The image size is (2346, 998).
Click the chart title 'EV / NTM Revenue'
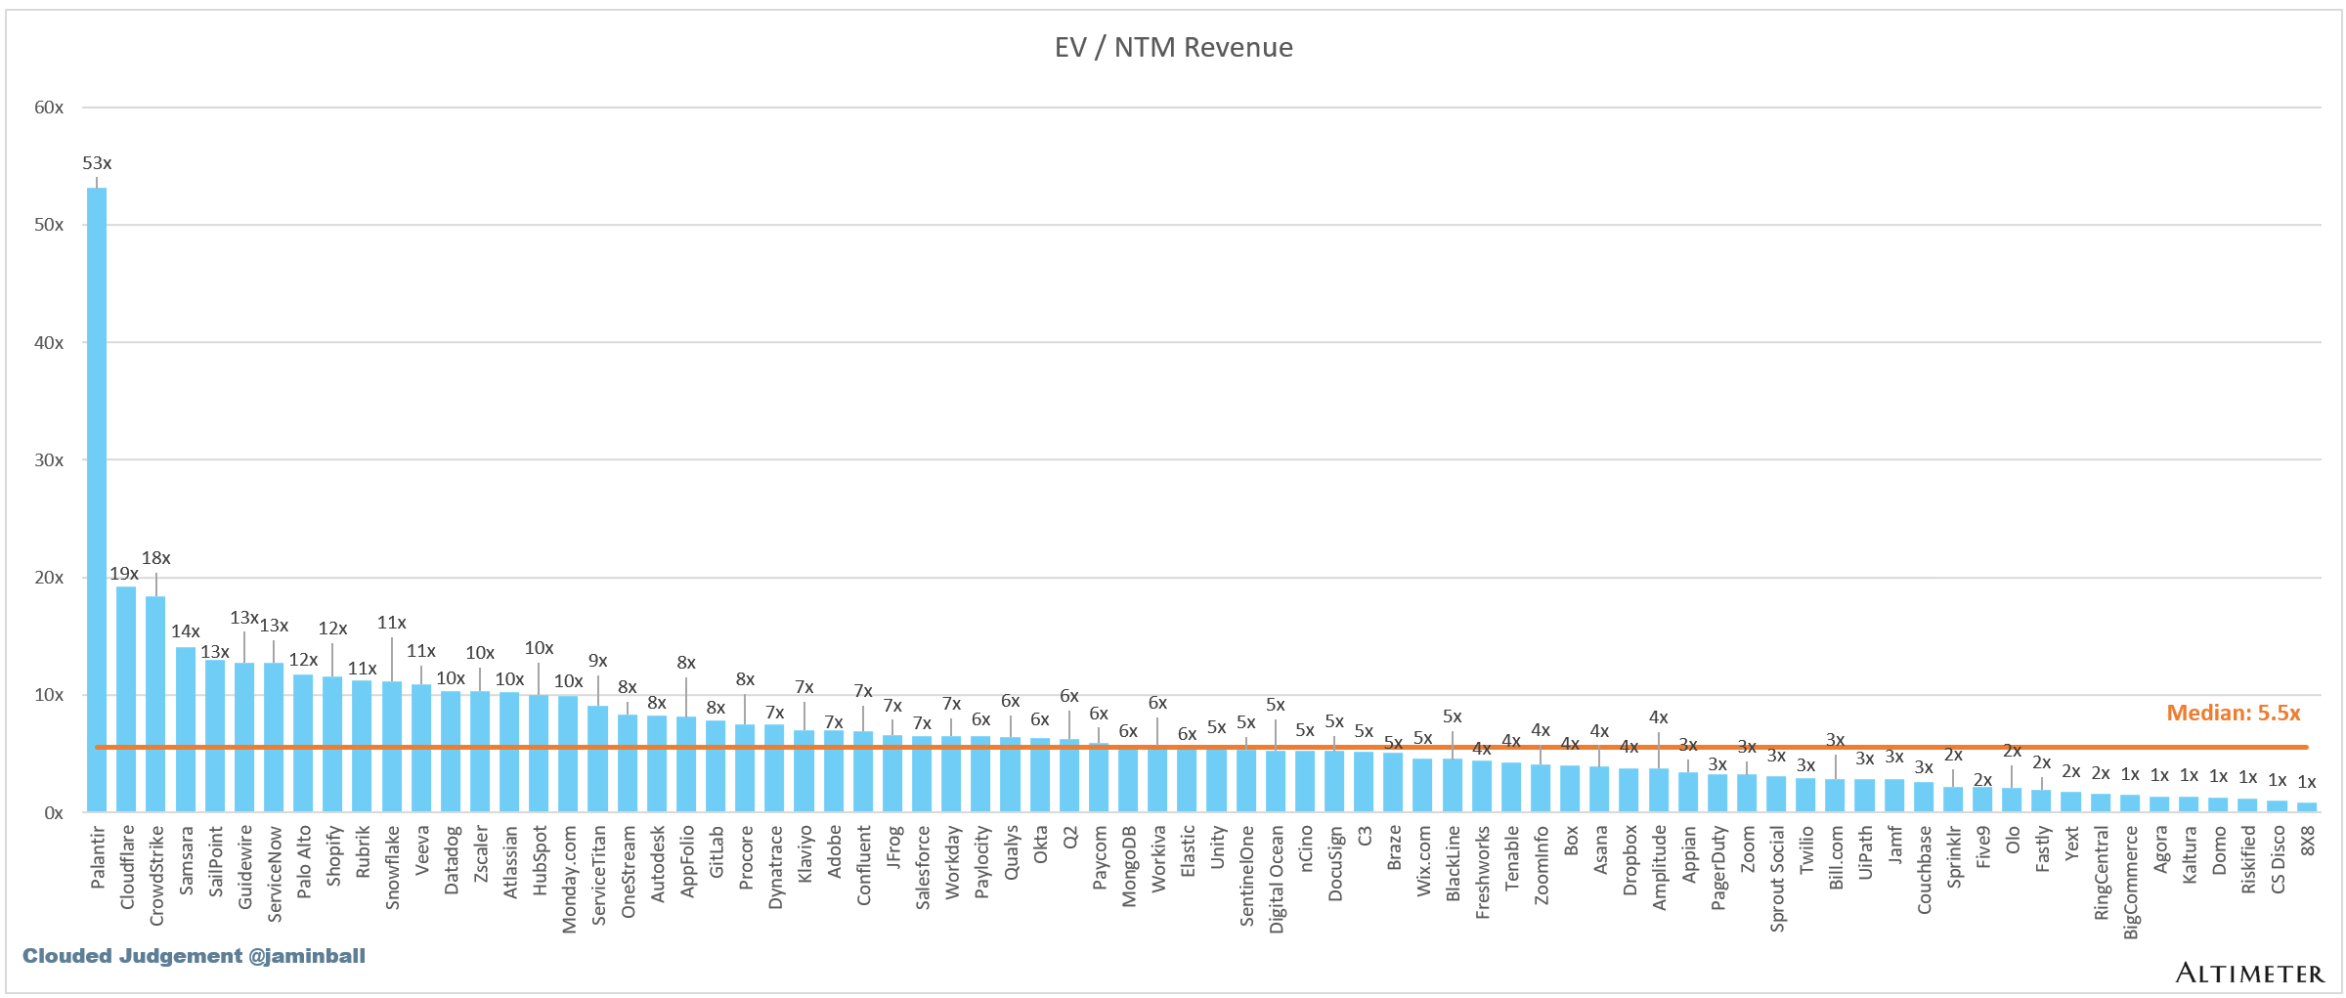(1173, 47)
